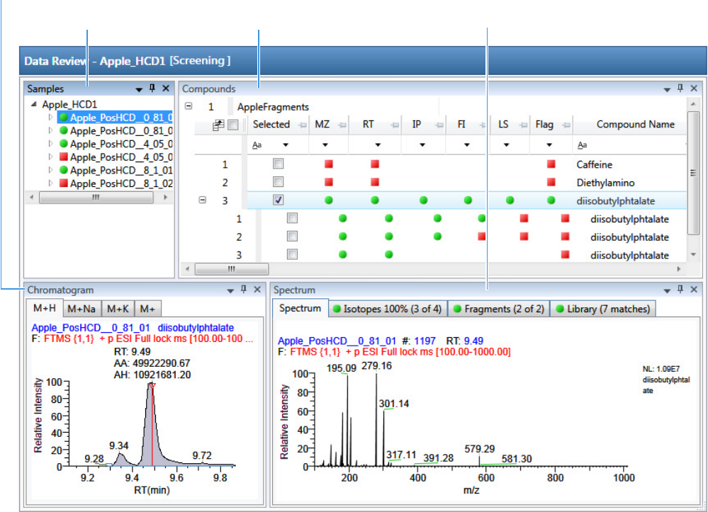
Task: Select the Caffeine compound name
Action: pos(594,165)
